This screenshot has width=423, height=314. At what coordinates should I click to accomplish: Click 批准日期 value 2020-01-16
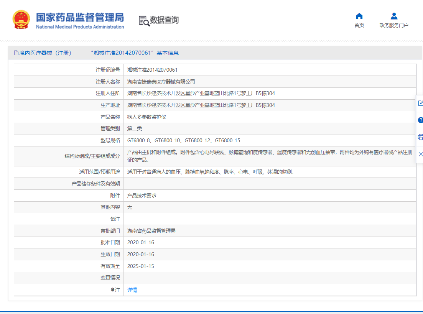(x=140, y=243)
